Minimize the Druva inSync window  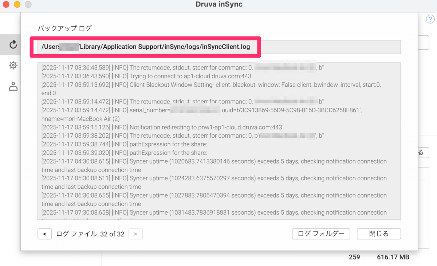17,5
